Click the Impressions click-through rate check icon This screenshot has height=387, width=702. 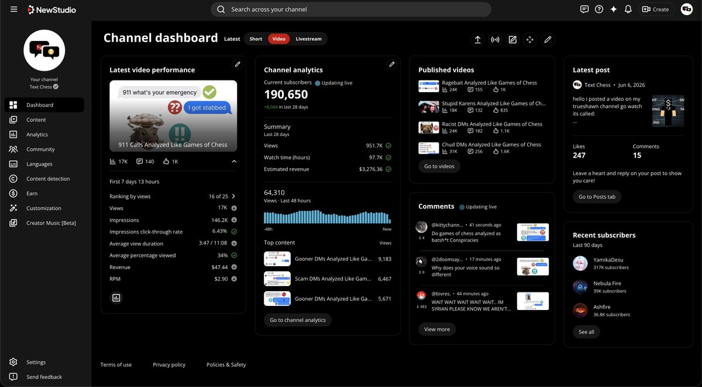234,232
